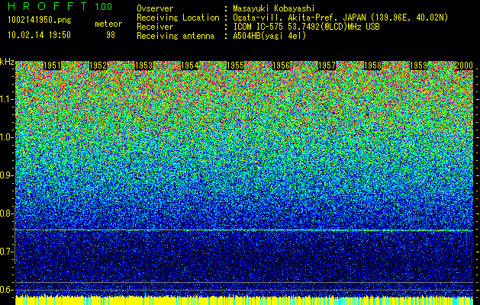Click the 1.0 kHz axis label
The width and height of the screenshot is (480, 305).
pos(6,137)
